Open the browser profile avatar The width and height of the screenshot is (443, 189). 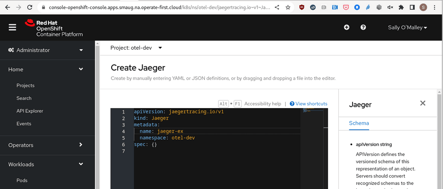tap(423, 7)
